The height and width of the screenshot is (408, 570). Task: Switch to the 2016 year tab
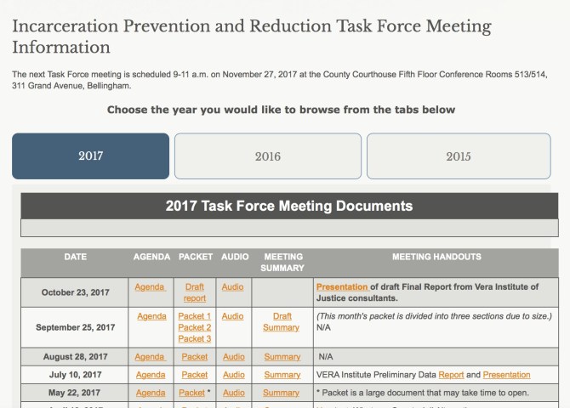tap(268, 156)
